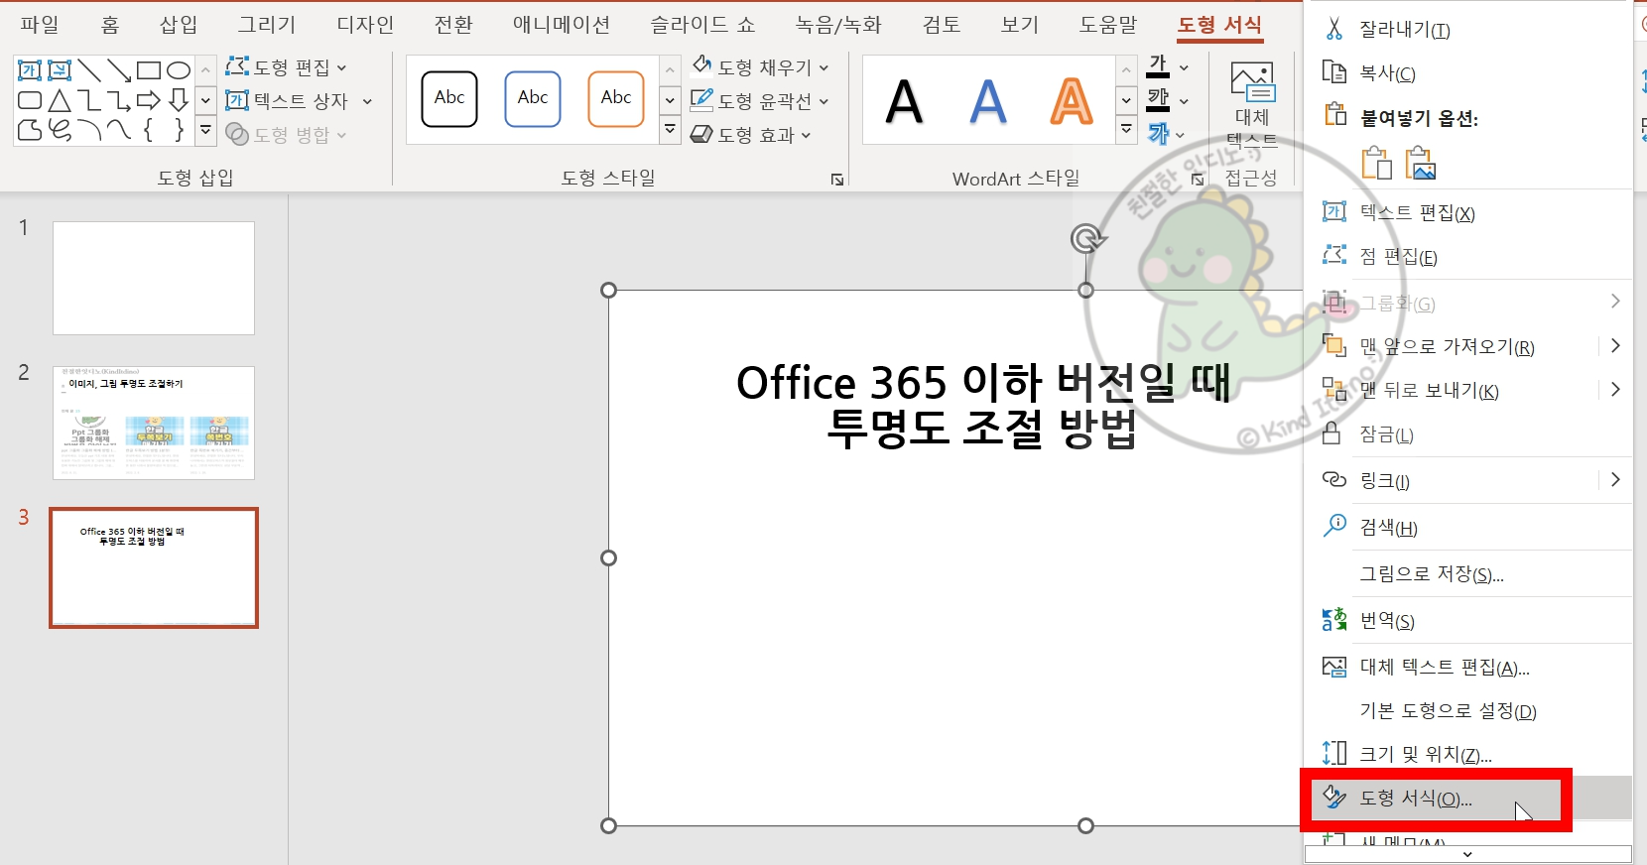Click the paste as picture icon
Image resolution: width=1647 pixels, height=865 pixels.
[1421, 163]
